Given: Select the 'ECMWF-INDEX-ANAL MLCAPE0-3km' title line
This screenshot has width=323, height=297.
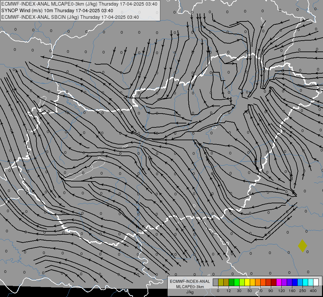Looking at the screenshot, I should coord(79,4).
